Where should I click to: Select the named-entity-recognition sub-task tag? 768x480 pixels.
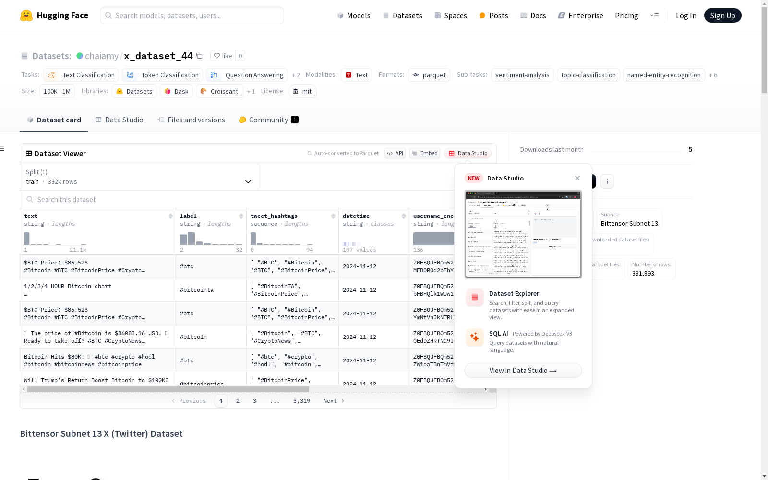click(x=664, y=75)
